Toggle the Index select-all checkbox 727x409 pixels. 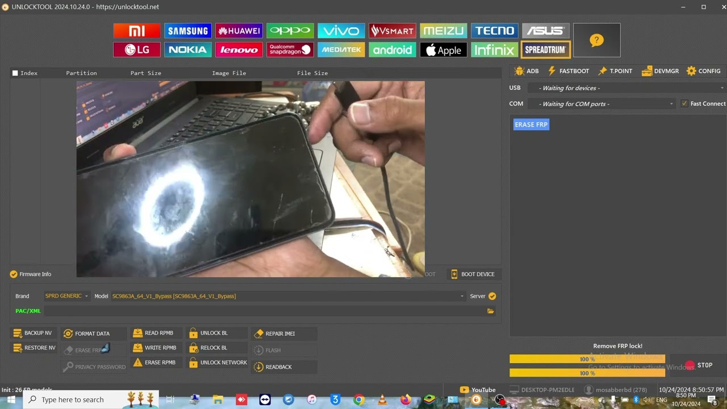pyautogui.click(x=15, y=73)
